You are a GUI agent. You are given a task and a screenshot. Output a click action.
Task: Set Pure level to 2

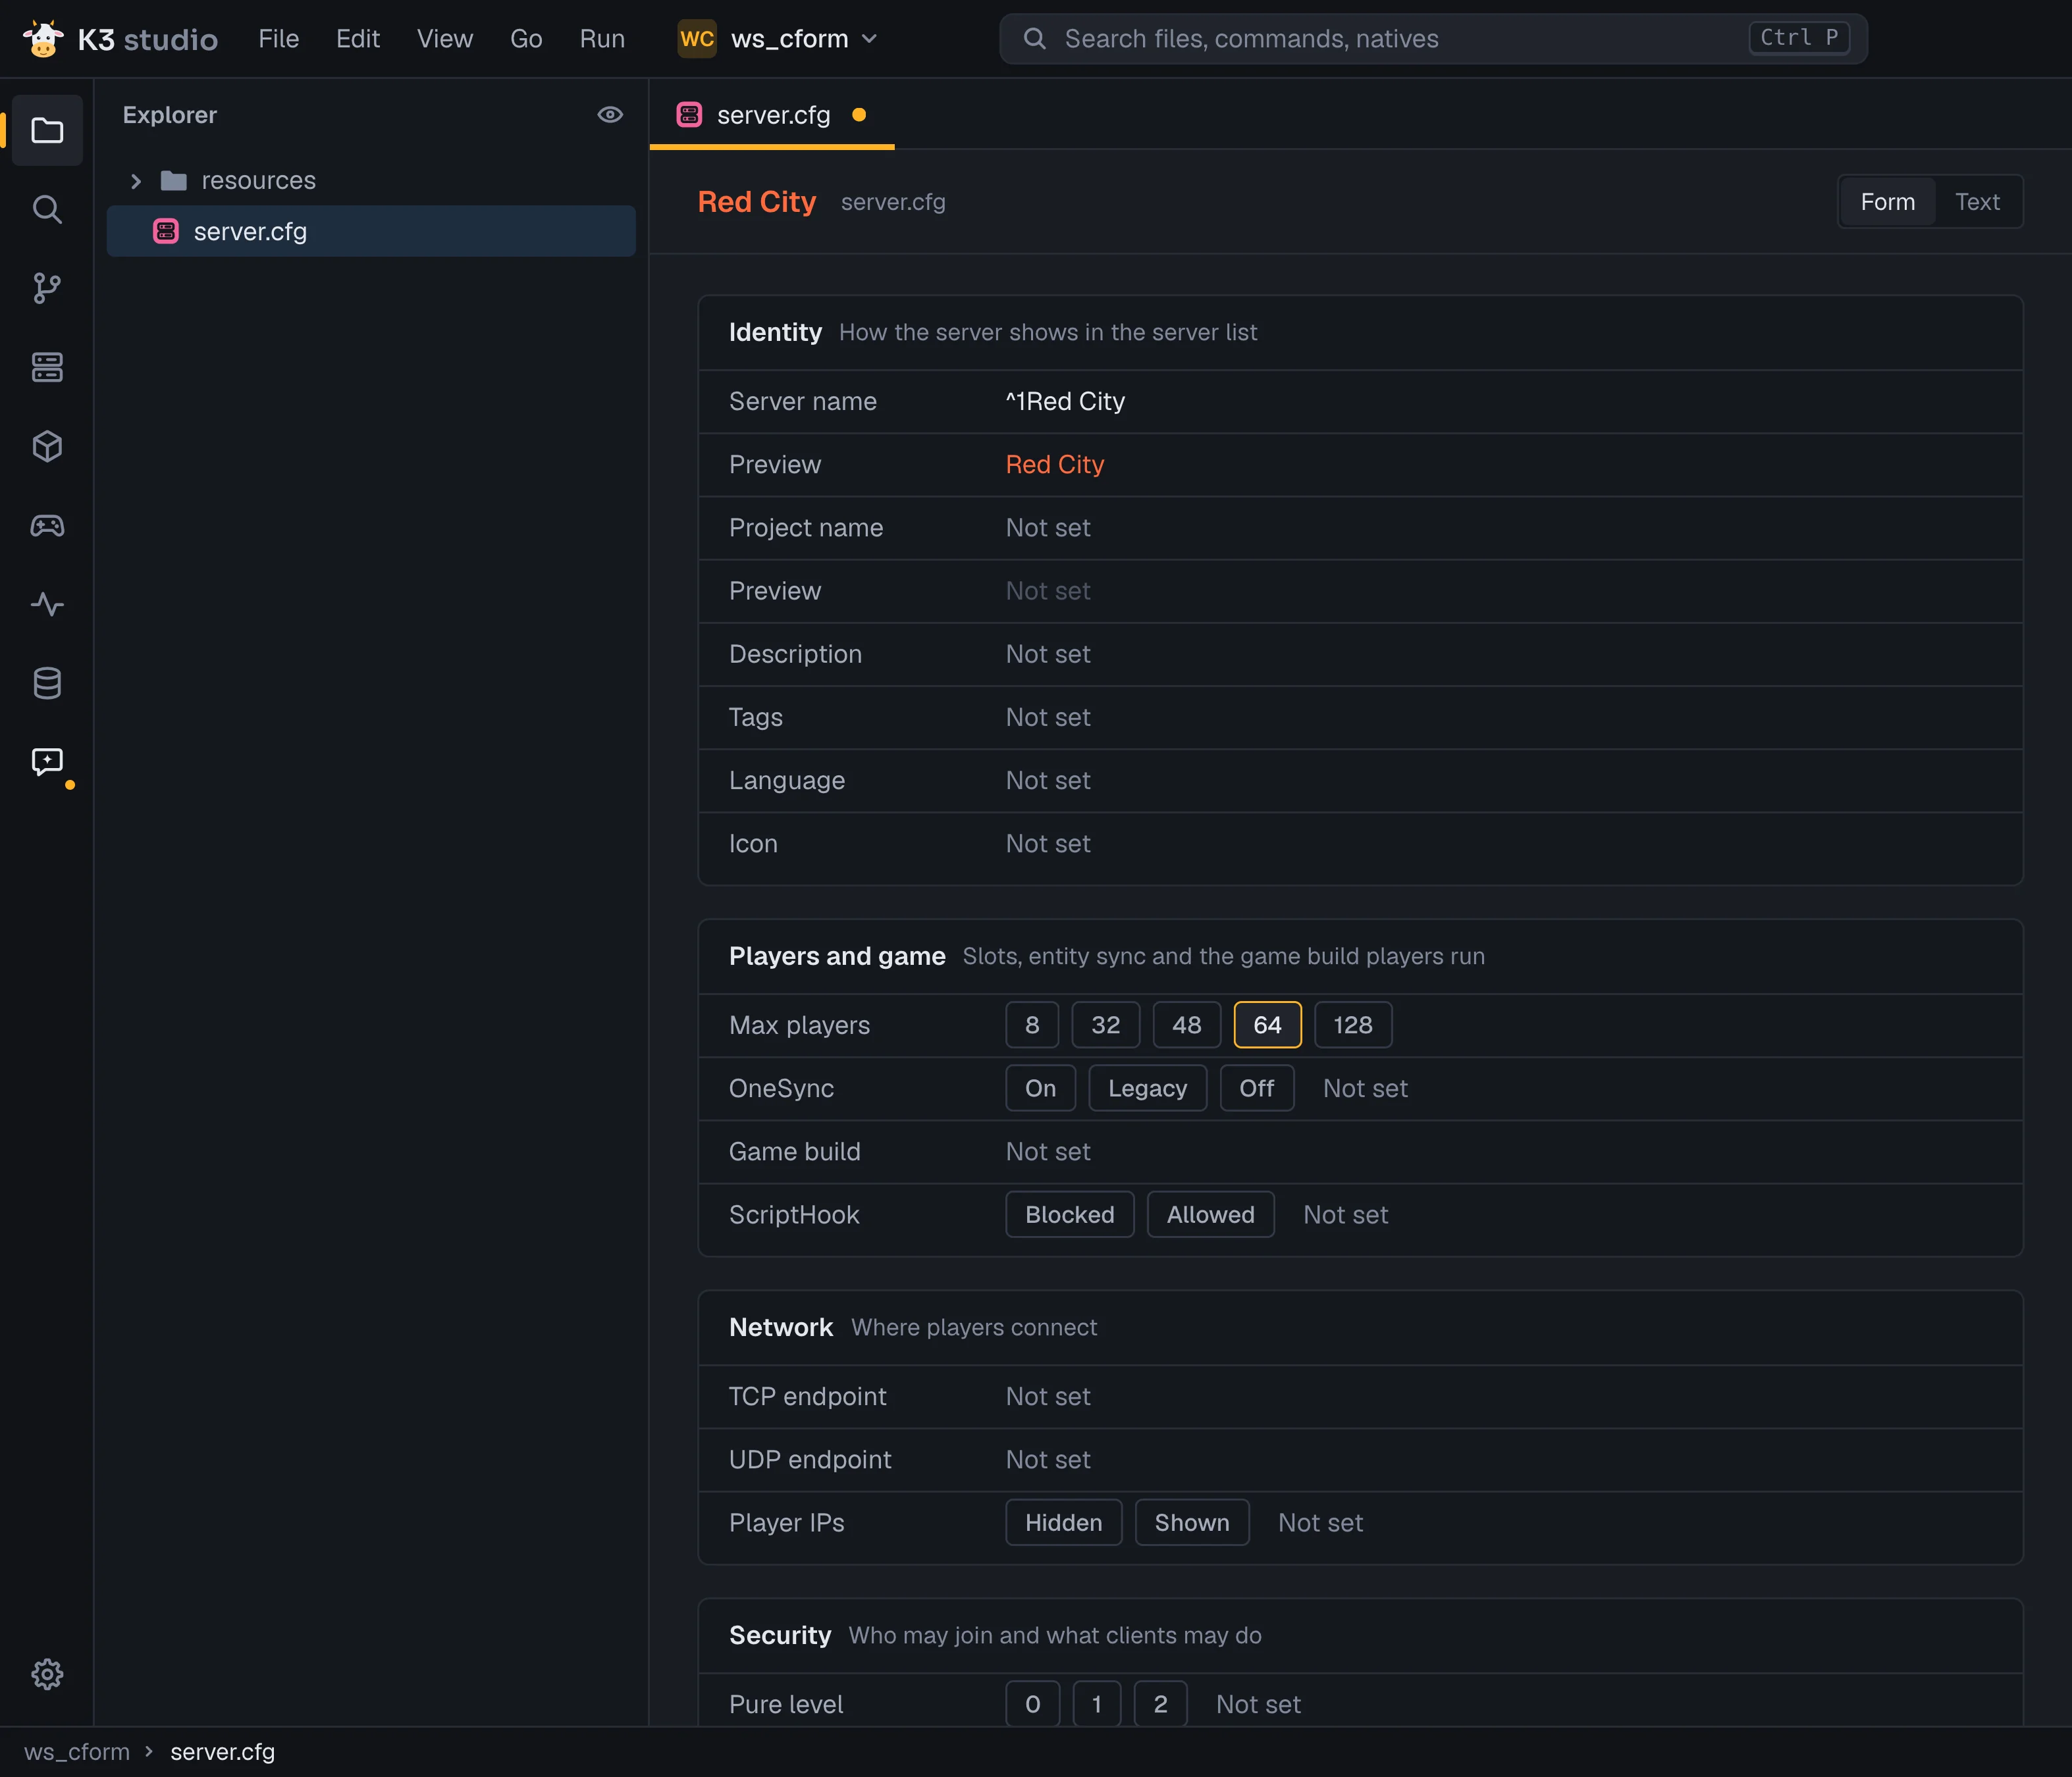pyautogui.click(x=1160, y=1704)
